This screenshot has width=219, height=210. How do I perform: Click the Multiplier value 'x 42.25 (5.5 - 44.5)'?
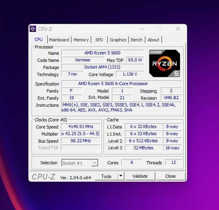(x=81, y=134)
